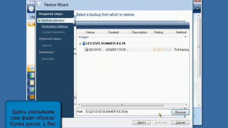
Task: Click the Images group label
Action: [83, 37]
